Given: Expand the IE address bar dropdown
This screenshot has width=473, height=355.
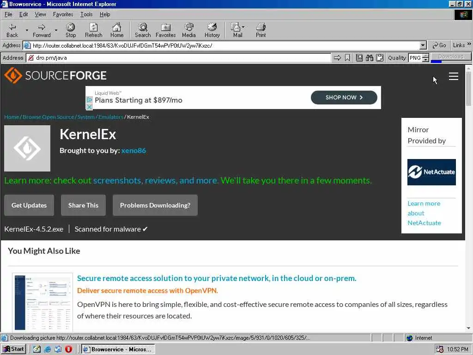Looking at the screenshot, I should [x=423, y=46].
